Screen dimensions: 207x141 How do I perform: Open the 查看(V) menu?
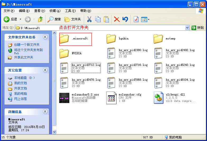pos(39,11)
